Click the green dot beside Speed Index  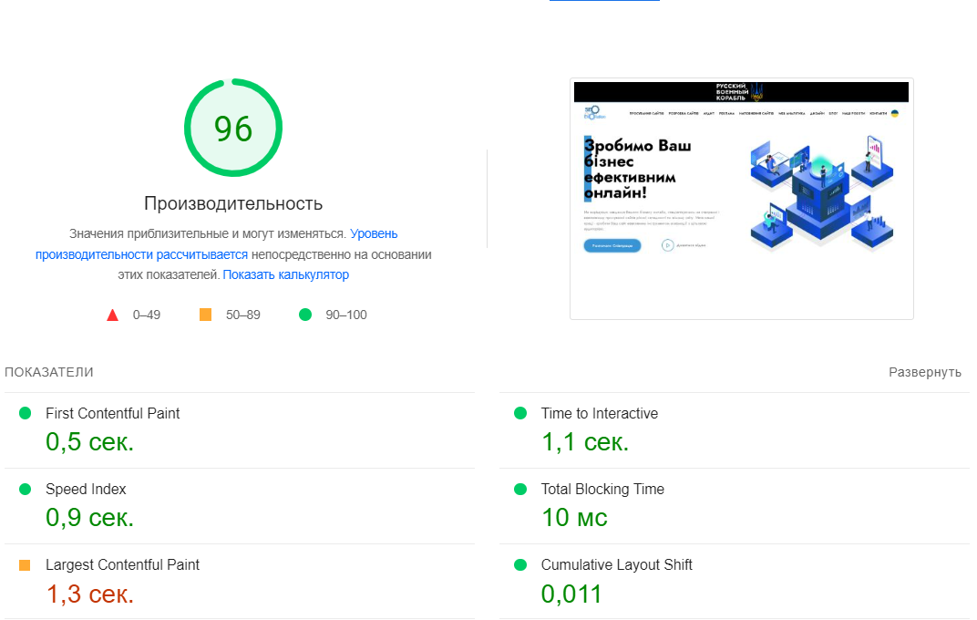coord(26,489)
